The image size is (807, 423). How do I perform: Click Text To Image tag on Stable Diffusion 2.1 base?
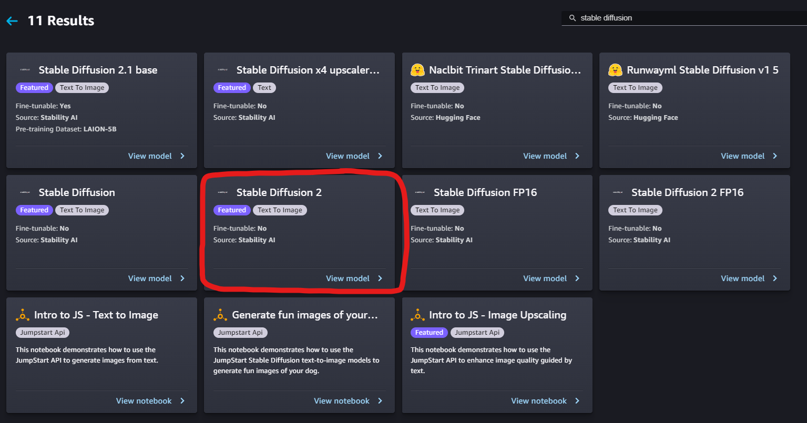pos(82,88)
